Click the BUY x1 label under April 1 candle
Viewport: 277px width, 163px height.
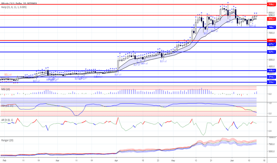point(118,75)
